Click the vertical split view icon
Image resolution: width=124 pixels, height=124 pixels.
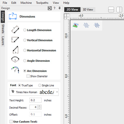tap(119, 10)
